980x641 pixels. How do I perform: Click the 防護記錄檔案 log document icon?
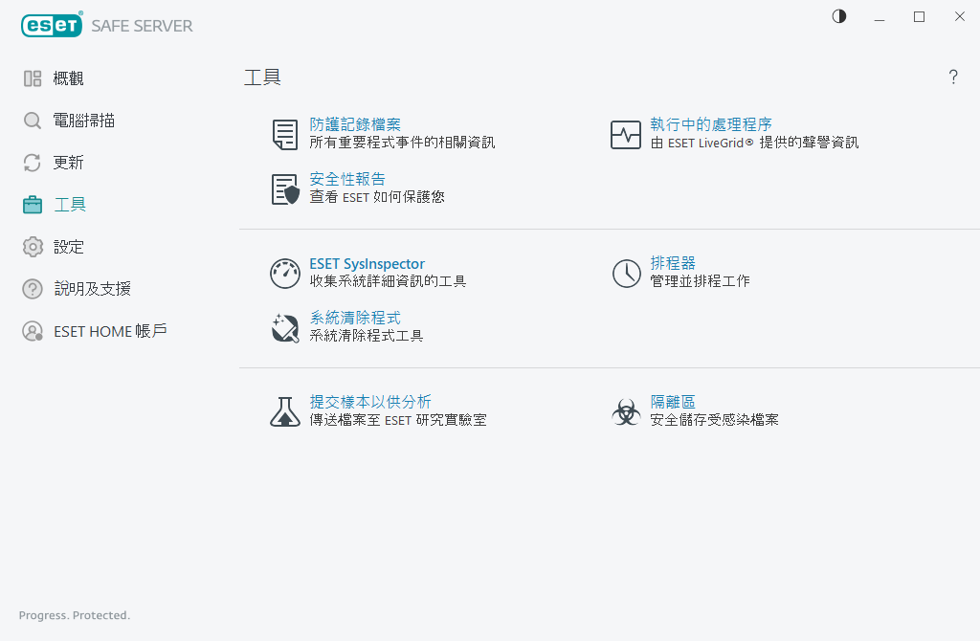coord(285,134)
